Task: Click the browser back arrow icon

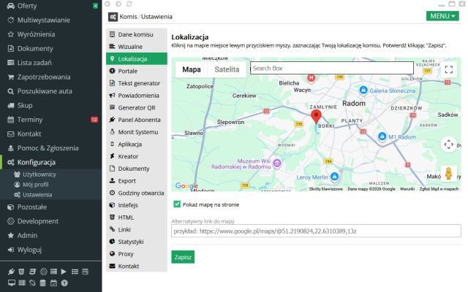Action: (x=108, y=4)
